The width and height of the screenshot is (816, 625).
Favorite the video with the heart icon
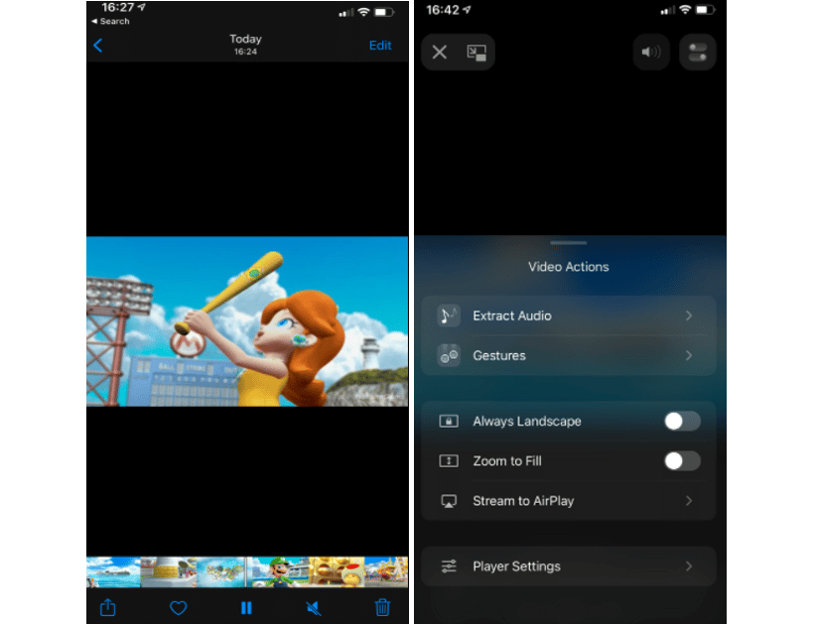point(178,607)
